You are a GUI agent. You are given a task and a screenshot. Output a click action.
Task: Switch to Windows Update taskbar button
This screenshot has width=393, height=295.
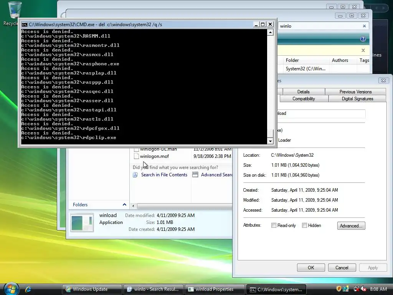tap(92, 289)
